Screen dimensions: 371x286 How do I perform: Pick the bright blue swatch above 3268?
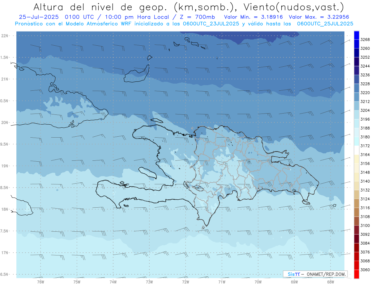click(x=356, y=35)
